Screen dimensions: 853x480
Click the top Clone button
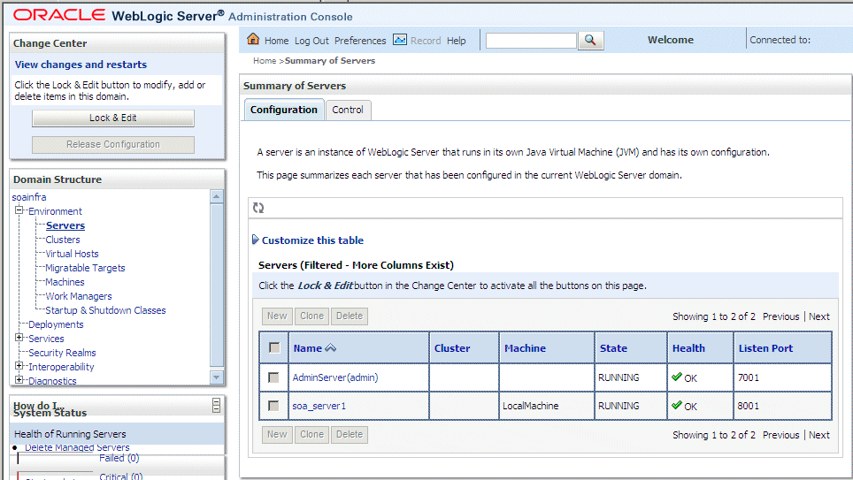[x=311, y=316]
